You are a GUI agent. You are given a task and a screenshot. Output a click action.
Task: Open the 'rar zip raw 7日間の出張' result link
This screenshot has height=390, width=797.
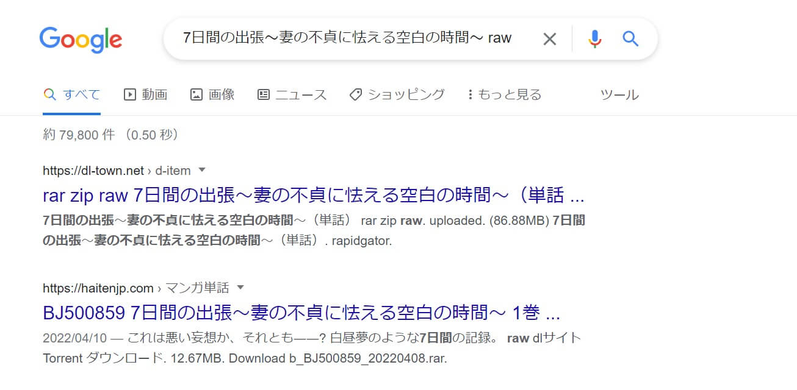(314, 196)
